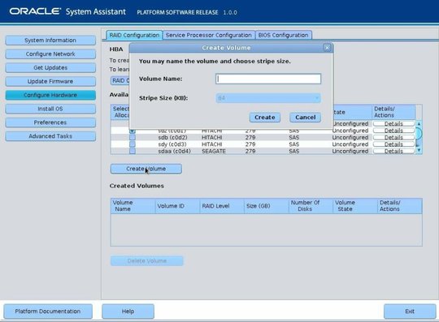The image size is (439, 322).
Task: Click Volume State column header
Action: (x=355, y=206)
